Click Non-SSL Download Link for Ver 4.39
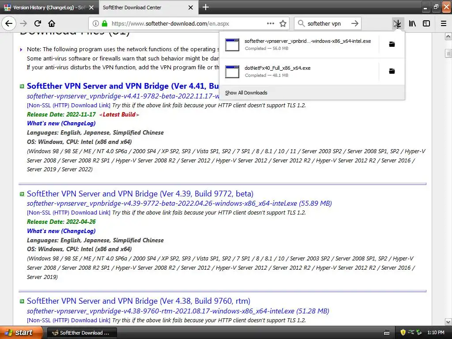 tap(68, 212)
